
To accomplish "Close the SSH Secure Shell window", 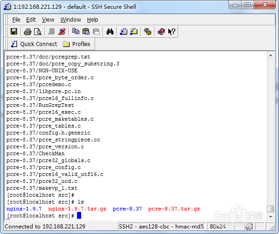I will point(265,5).
